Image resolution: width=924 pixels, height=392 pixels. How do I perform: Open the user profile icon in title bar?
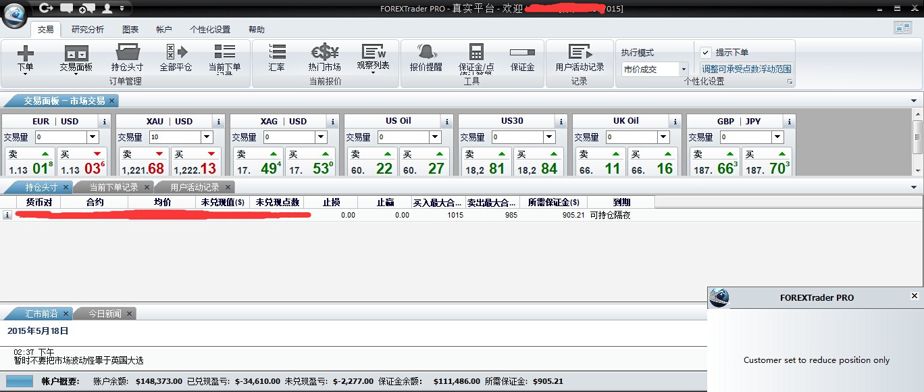click(107, 8)
